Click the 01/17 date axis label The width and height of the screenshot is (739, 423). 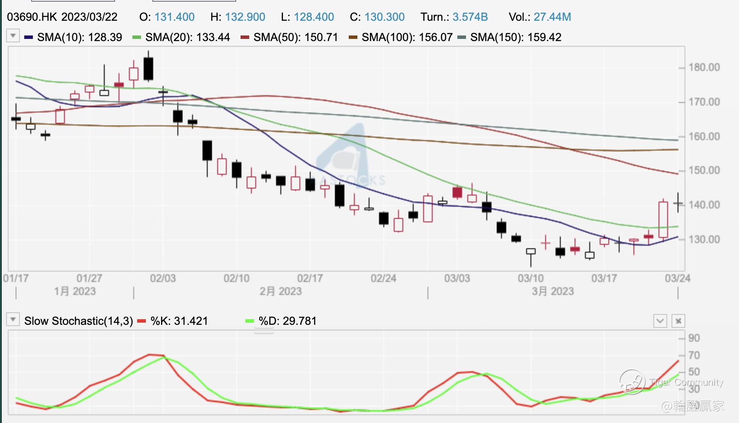tap(16, 278)
